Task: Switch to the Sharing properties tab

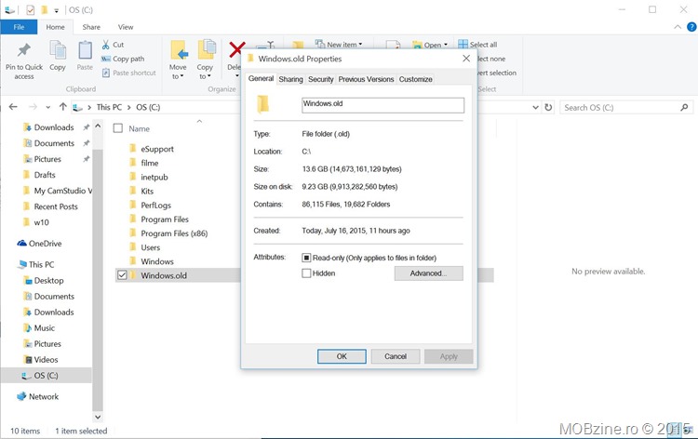Action: [x=290, y=79]
